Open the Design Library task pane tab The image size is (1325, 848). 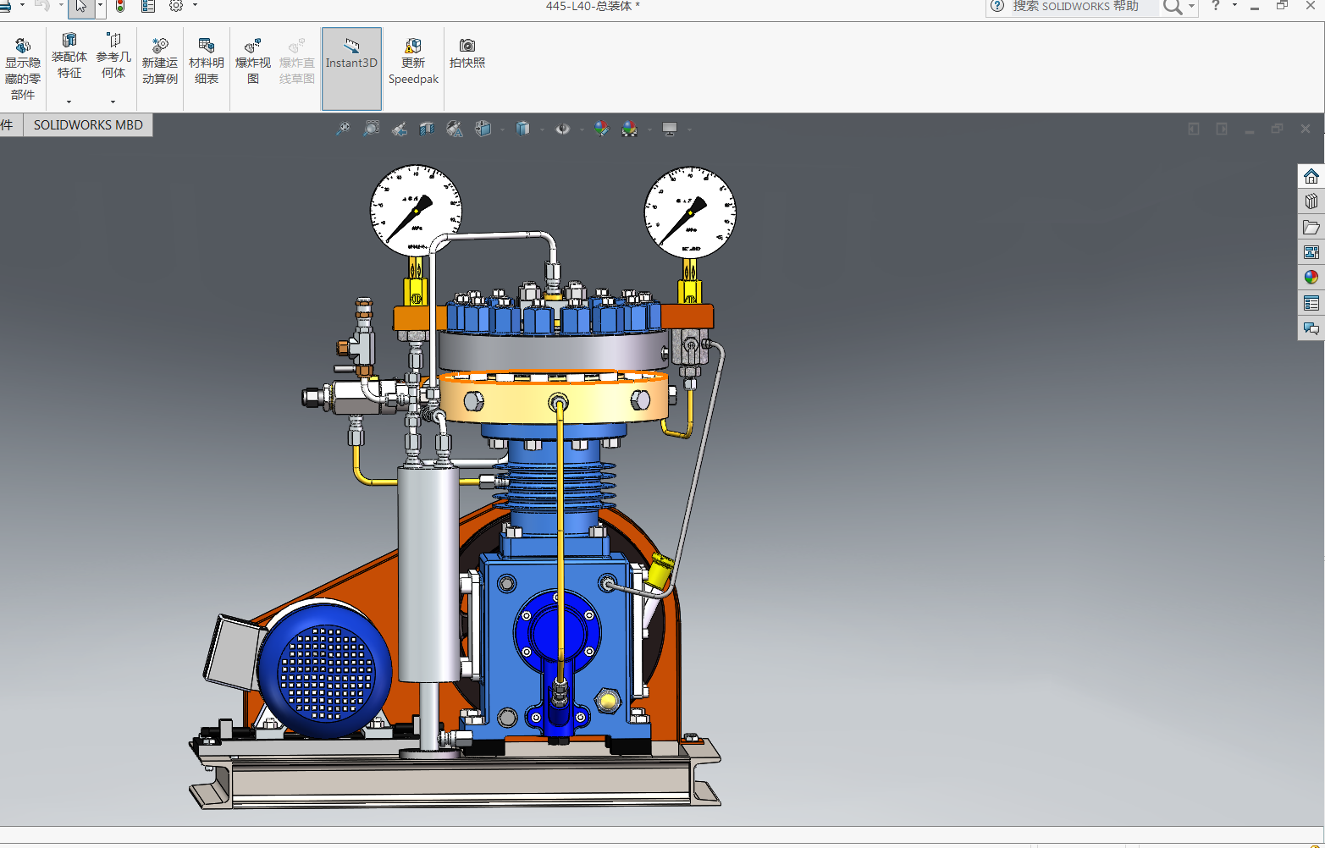tap(1311, 201)
